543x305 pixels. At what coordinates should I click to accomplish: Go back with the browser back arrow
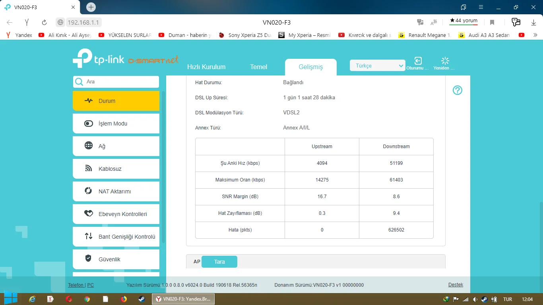click(10, 22)
